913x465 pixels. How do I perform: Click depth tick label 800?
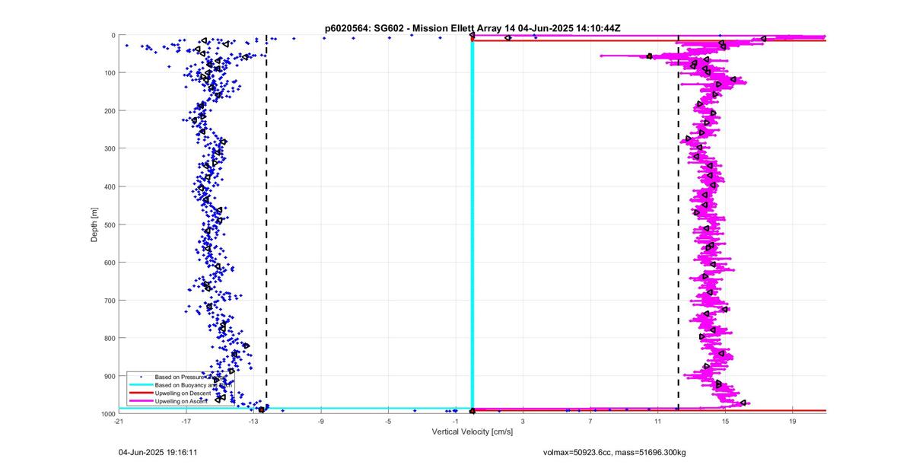point(110,338)
